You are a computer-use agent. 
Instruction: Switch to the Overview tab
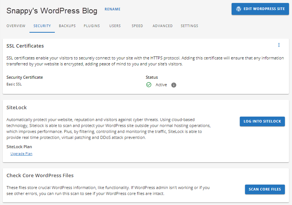click(16, 26)
